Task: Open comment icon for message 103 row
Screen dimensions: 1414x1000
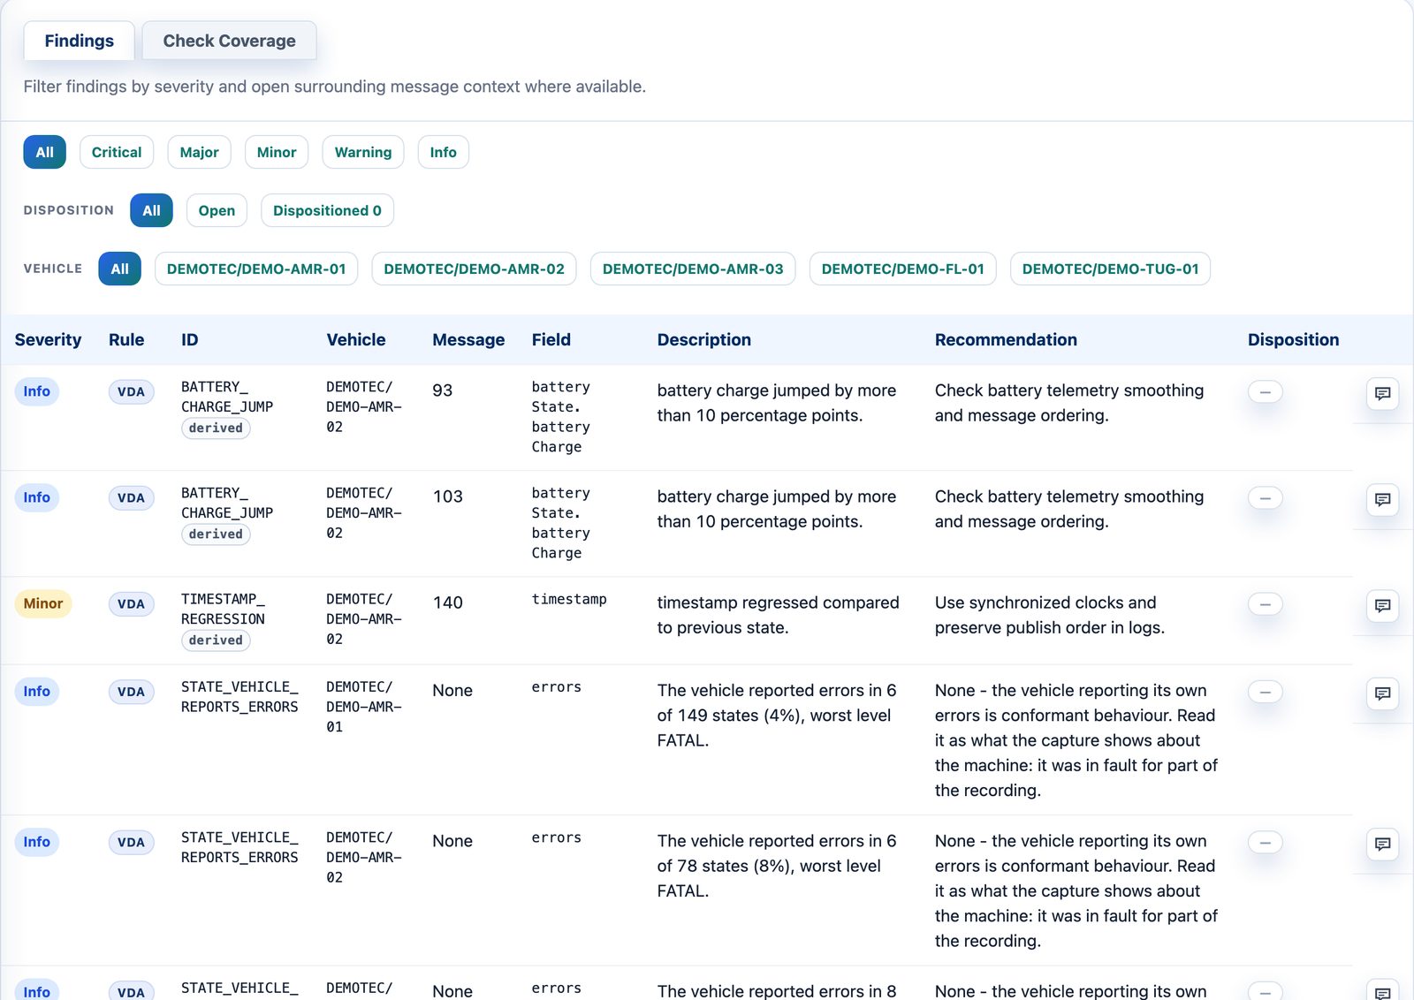Action: click(1382, 499)
